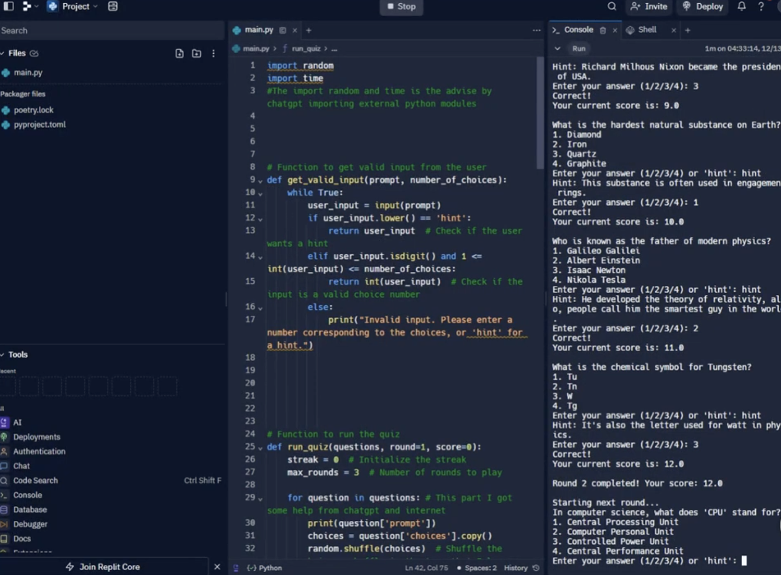
Task: Open Files panel more options menu
Action: 214,53
